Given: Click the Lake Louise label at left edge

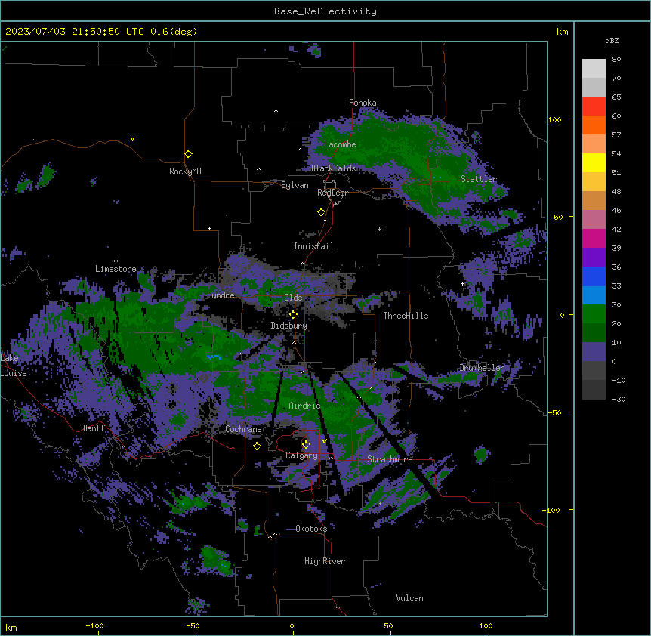Looking at the screenshot, I should (12, 366).
